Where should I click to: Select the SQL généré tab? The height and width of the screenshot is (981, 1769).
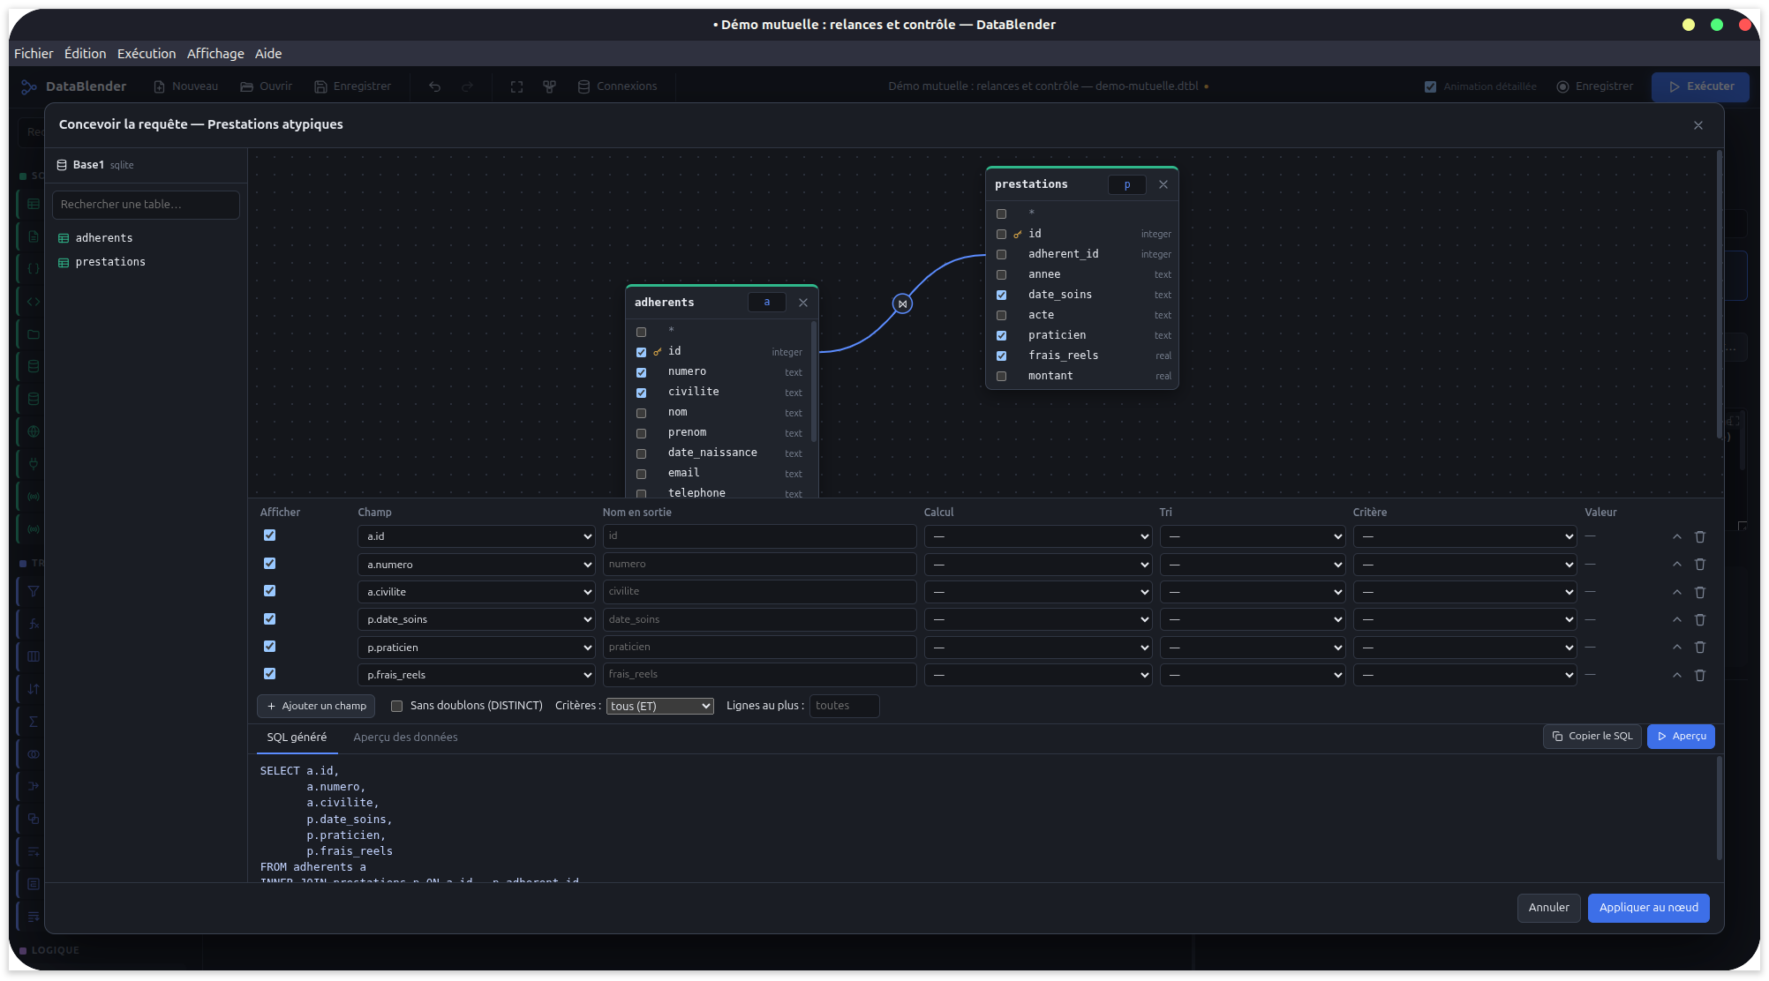tap(297, 738)
